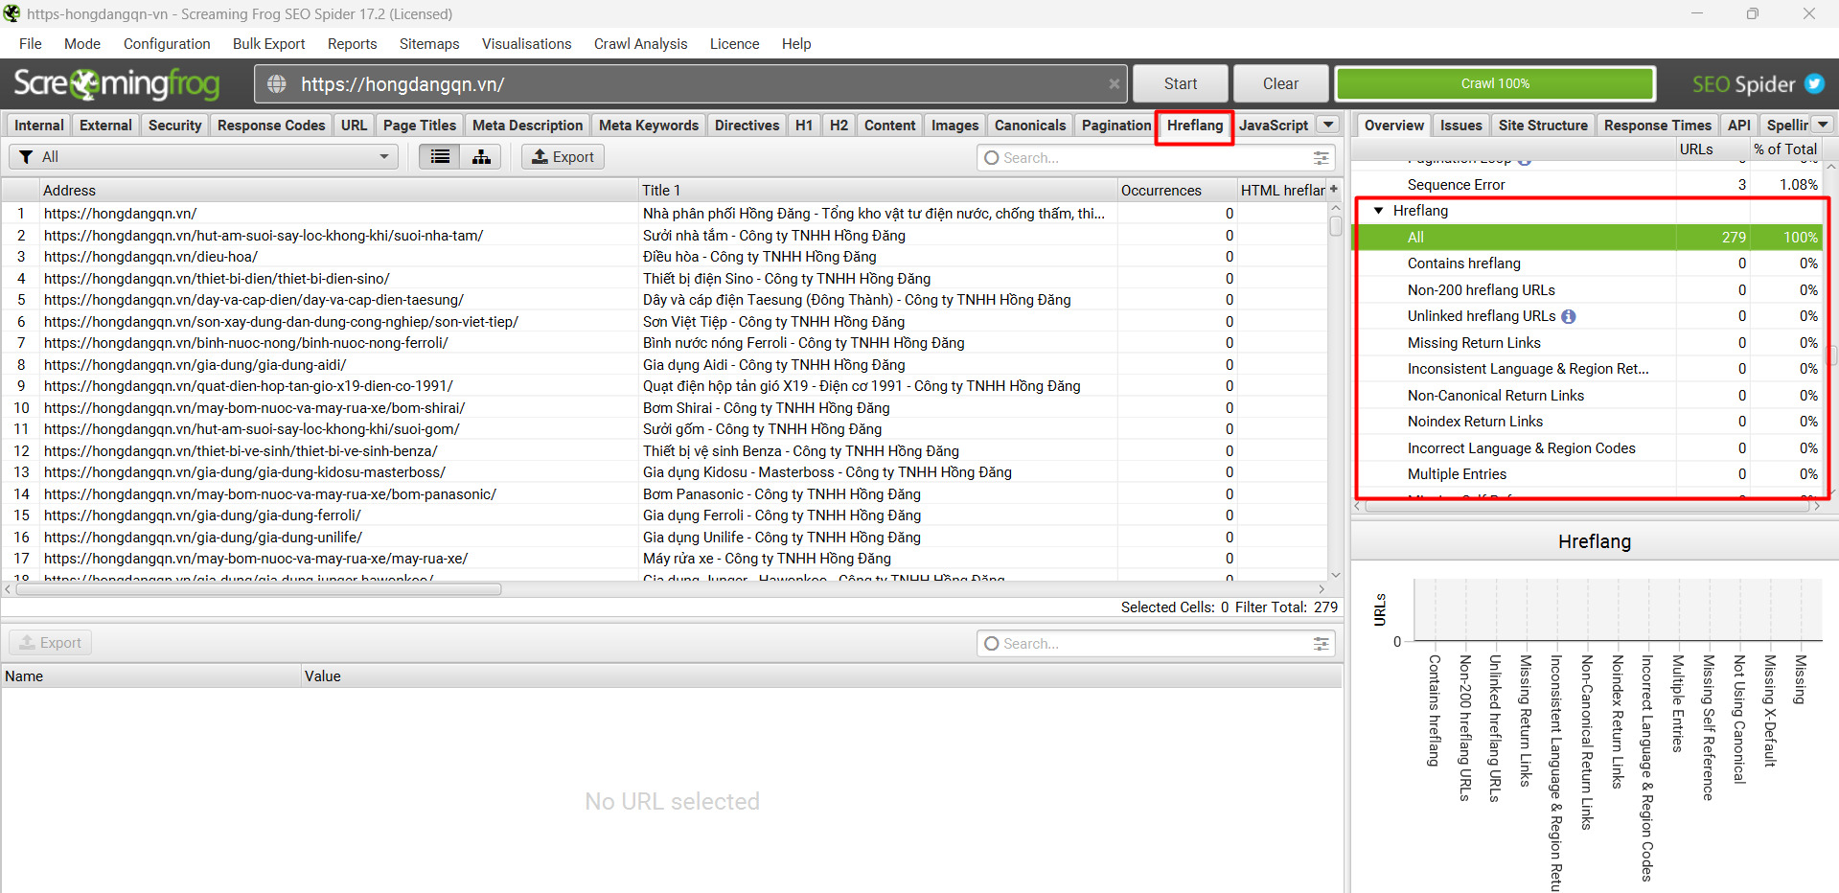The image size is (1839, 893).
Task: Open search options in the lower search box
Action: coord(1322,644)
